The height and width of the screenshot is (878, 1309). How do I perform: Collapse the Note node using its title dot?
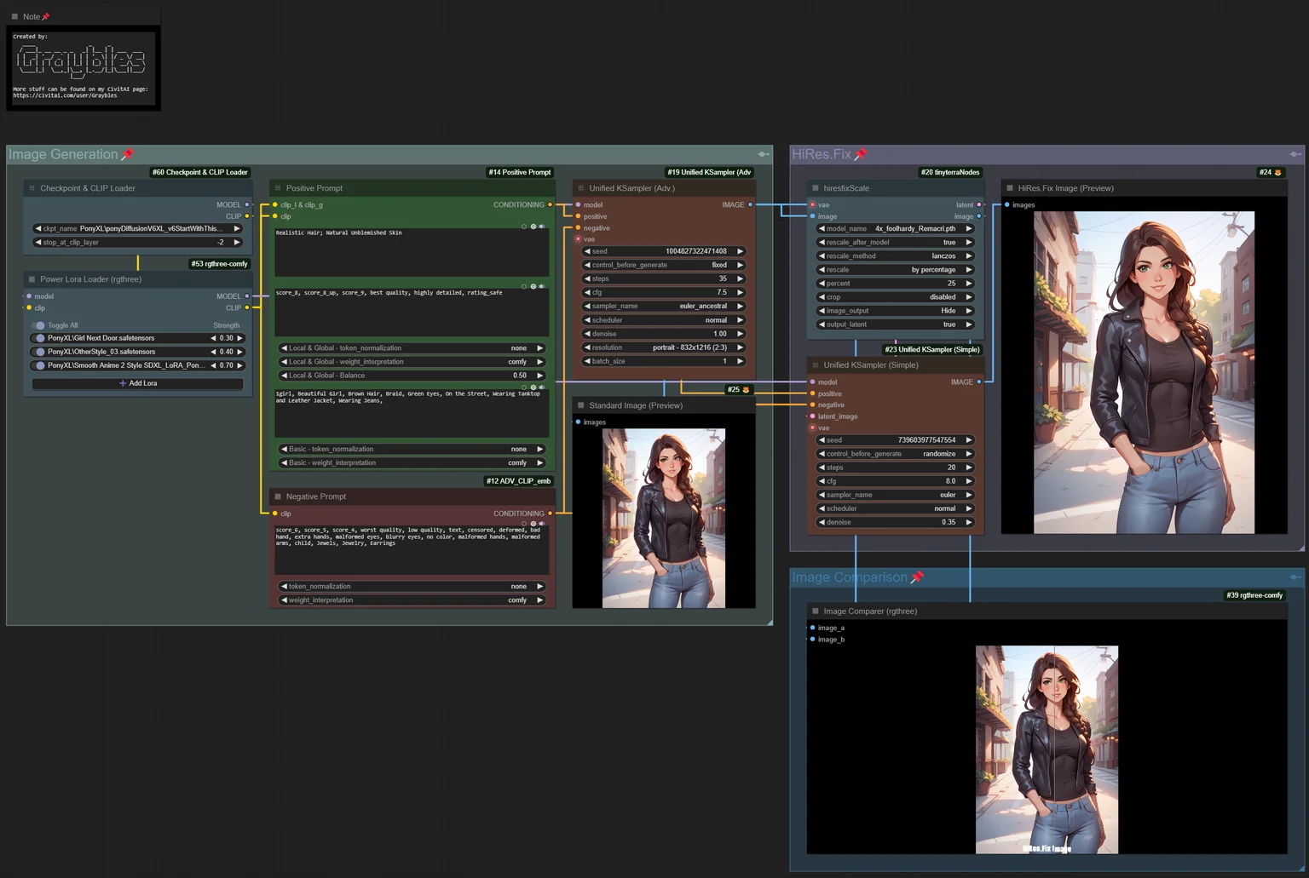pyautogui.click(x=14, y=17)
